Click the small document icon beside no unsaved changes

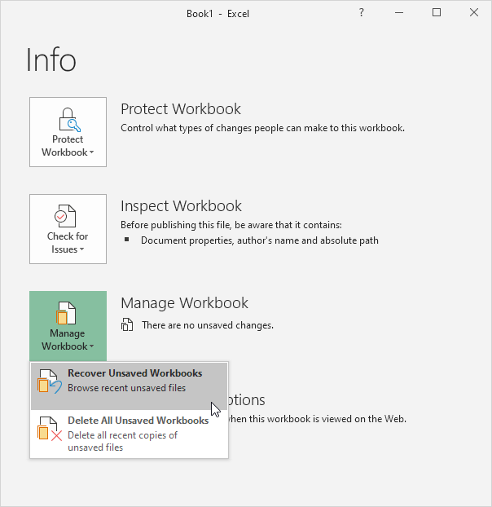[127, 324]
